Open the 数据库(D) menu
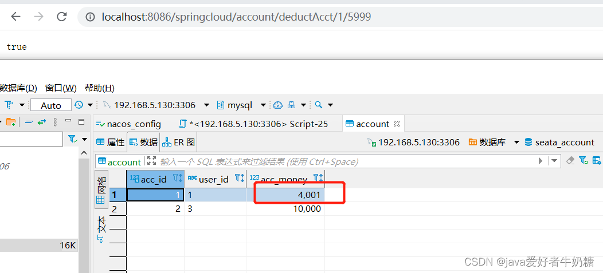The image size is (603, 273). (x=18, y=88)
